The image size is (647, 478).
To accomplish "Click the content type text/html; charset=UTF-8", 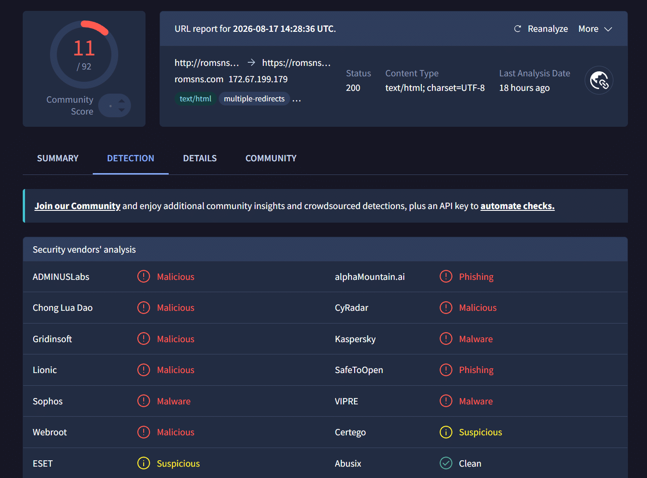I will [x=435, y=88].
